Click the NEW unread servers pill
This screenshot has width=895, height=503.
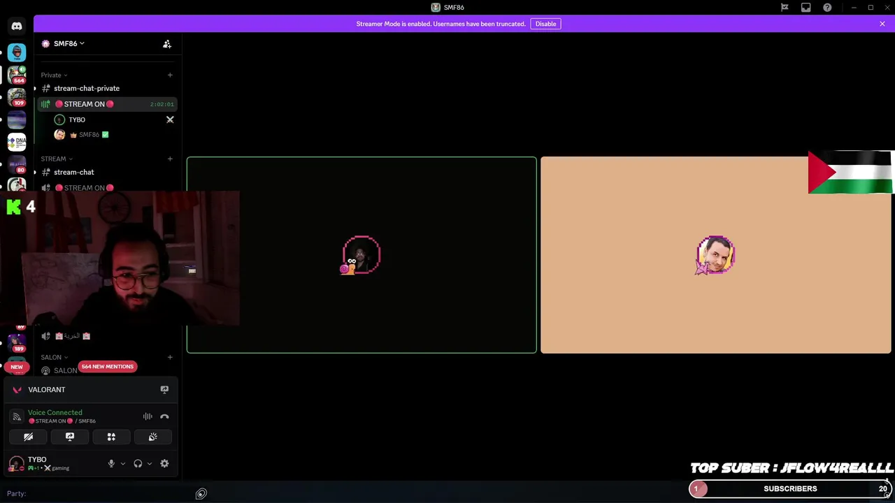click(17, 367)
